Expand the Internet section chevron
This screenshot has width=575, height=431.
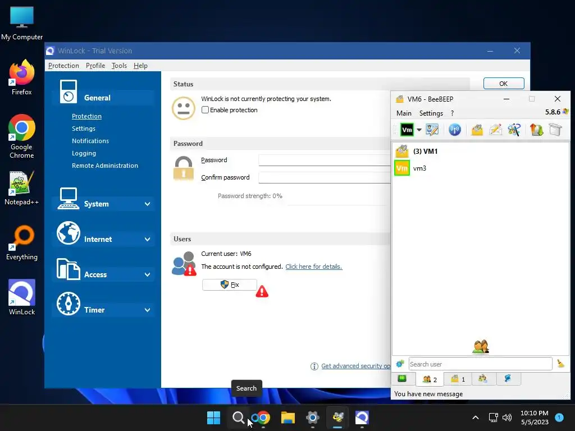(x=148, y=239)
